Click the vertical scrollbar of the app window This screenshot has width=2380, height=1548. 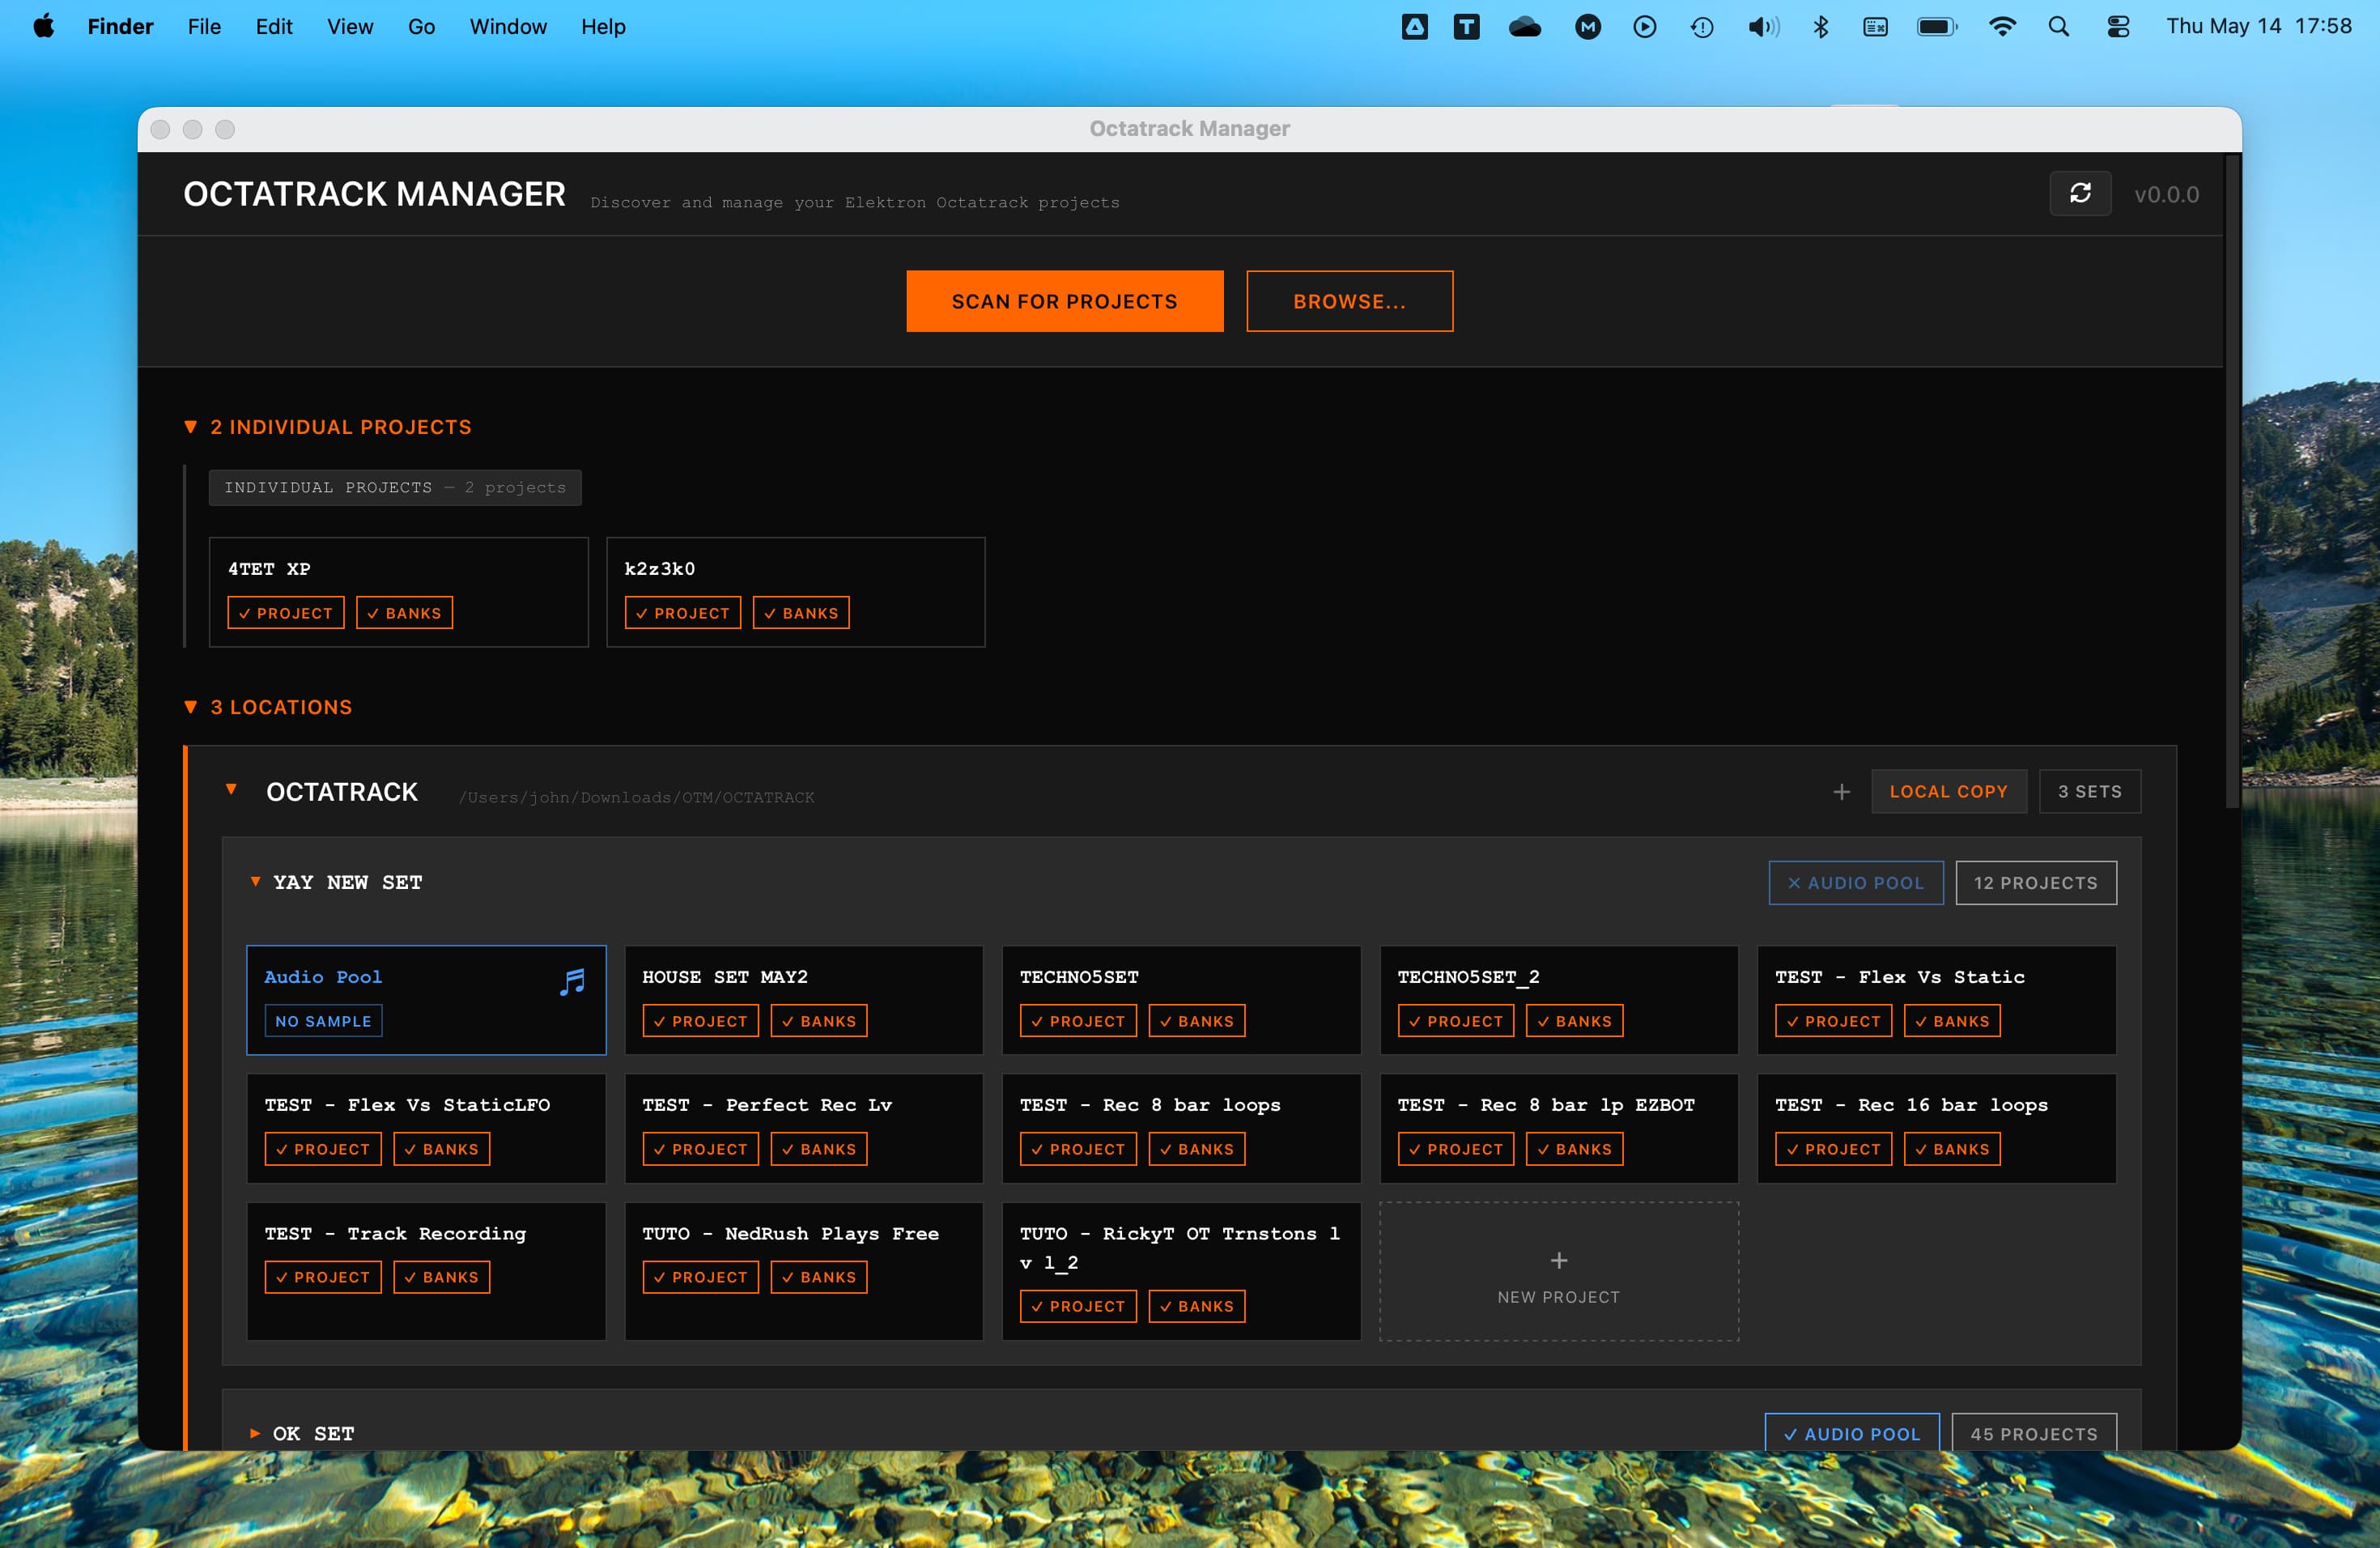coord(2232,480)
